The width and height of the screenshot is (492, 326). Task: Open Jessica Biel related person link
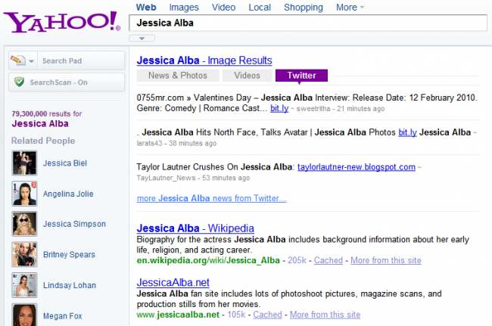pyautogui.click(x=65, y=163)
